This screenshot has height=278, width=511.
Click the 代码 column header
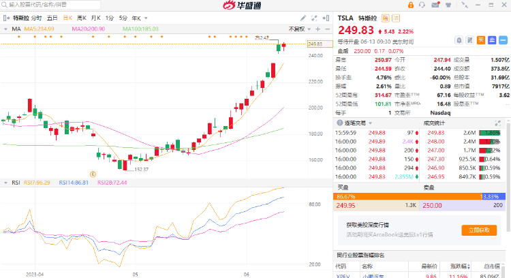pos(341,266)
